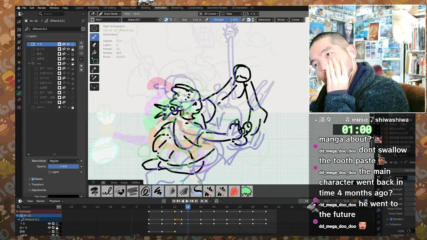Open the timeline Marker menu
The height and width of the screenshot is (240, 427).
tap(40, 201)
